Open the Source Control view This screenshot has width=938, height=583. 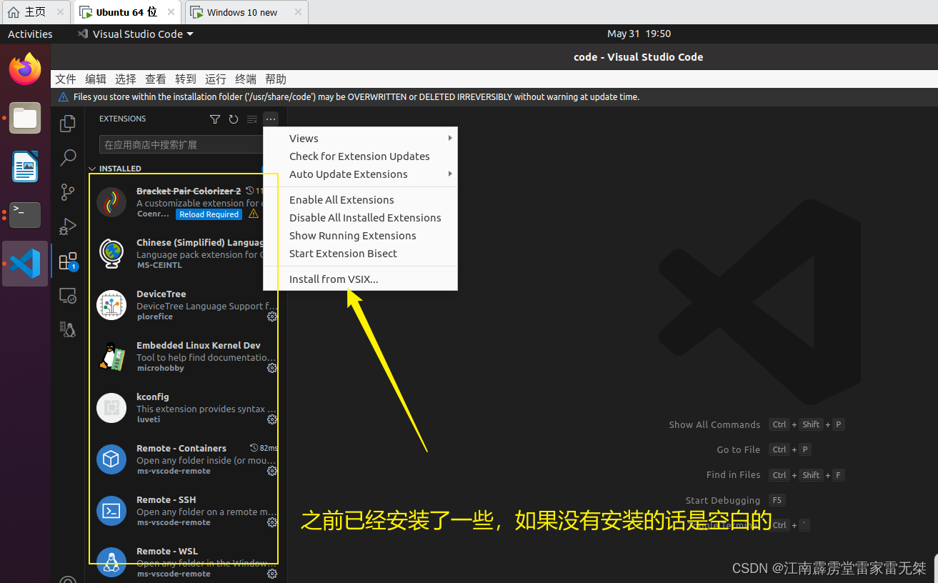point(68,192)
